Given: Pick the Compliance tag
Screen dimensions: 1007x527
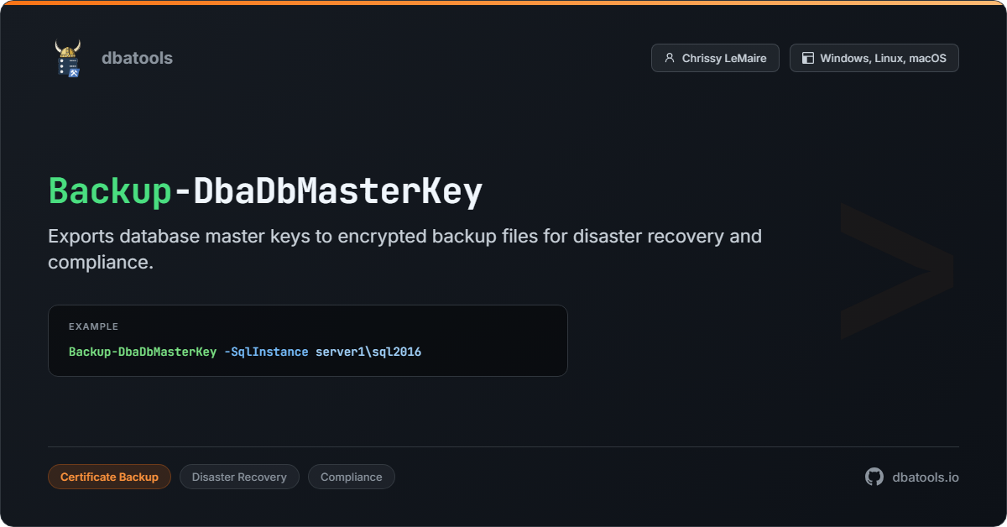Looking at the screenshot, I should [x=351, y=477].
